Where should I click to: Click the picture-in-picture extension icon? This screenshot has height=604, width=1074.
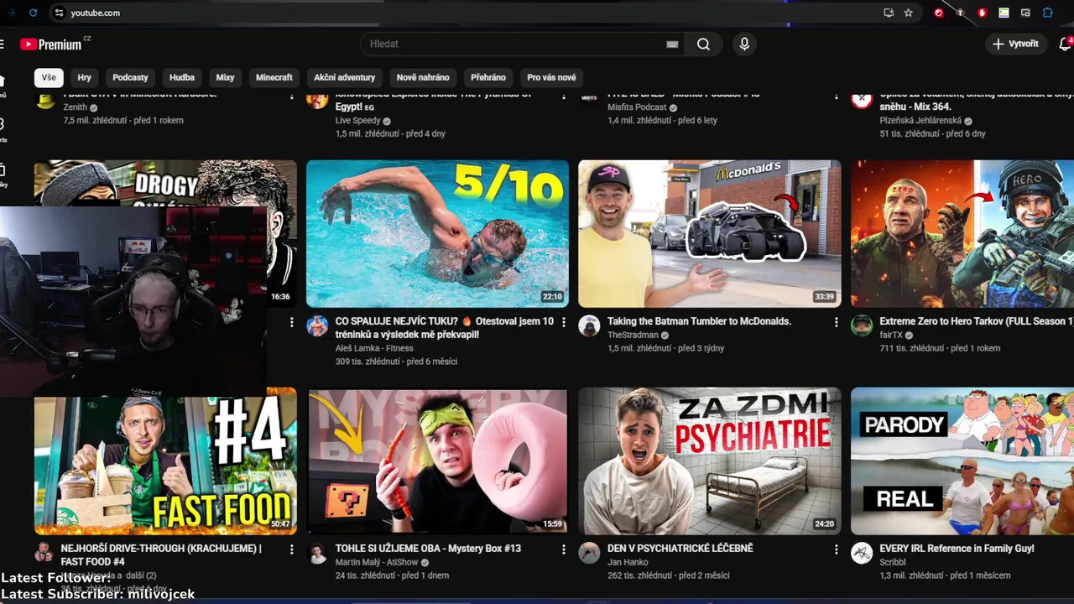tap(1025, 13)
